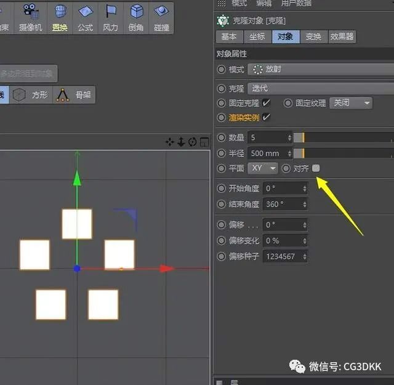
Task: Click the 半径 stepper arrows
Action: [289, 153]
